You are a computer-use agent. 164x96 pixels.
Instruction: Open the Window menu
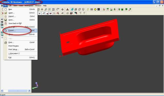pos(38,6)
